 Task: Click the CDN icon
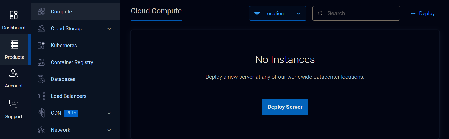click(41, 113)
